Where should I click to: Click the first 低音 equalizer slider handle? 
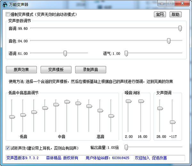[x=12, y=117]
